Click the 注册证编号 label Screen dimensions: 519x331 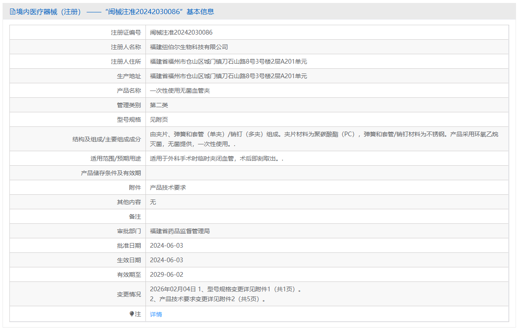(x=126, y=32)
